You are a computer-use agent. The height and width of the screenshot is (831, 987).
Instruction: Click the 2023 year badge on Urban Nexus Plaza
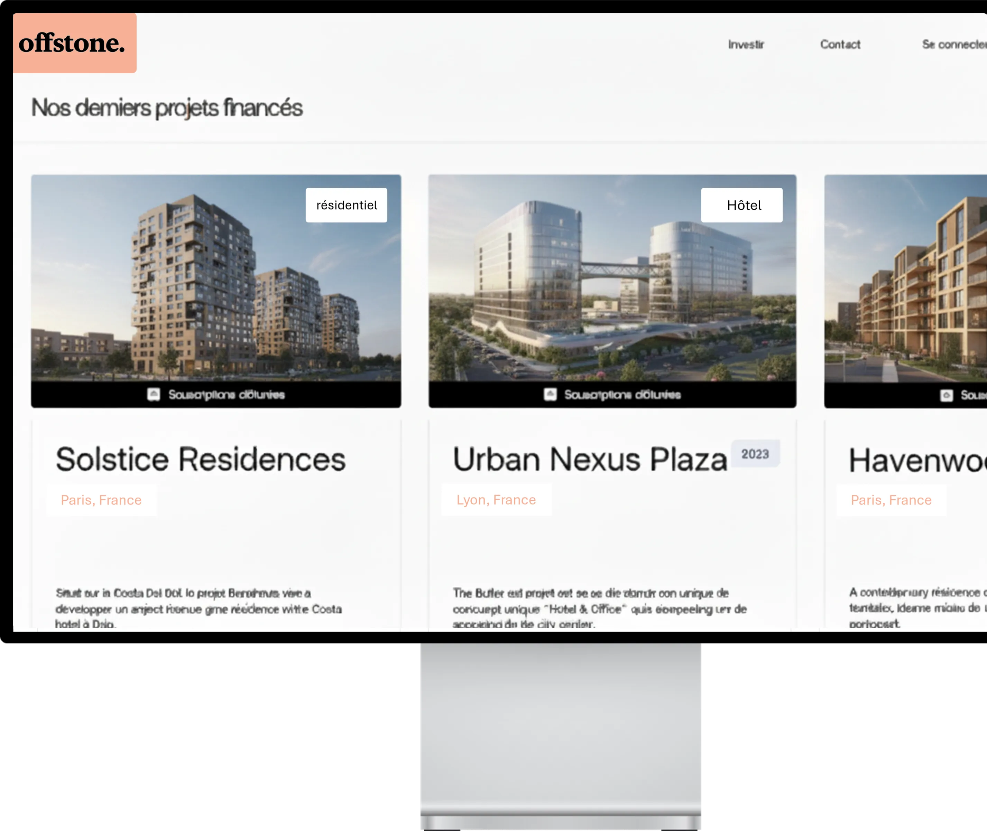[x=756, y=454]
